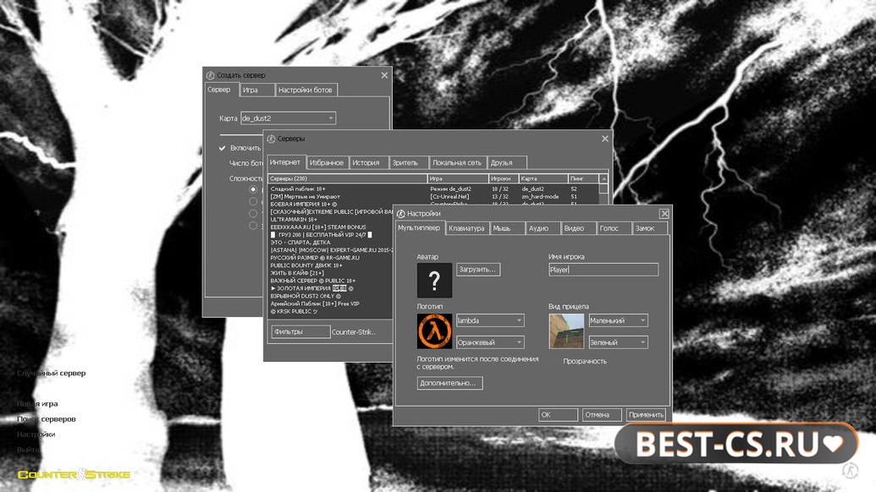The width and height of the screenshot is (876, 492).
Task: Sort by the Пинг column header
Action: (583, 178)
